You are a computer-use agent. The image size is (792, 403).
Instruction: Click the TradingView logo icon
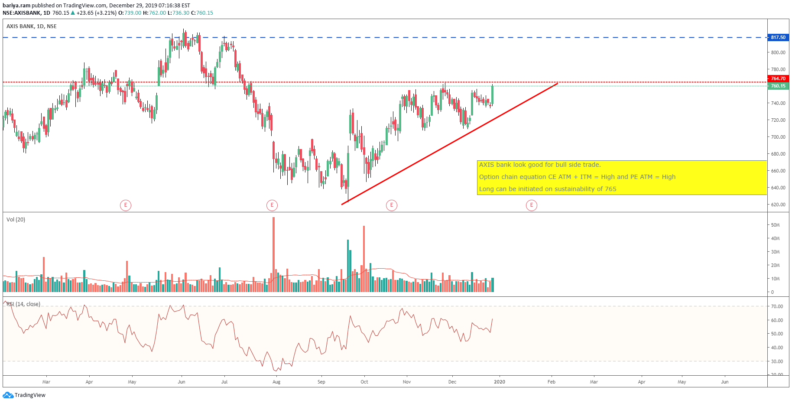coord(8,395)
